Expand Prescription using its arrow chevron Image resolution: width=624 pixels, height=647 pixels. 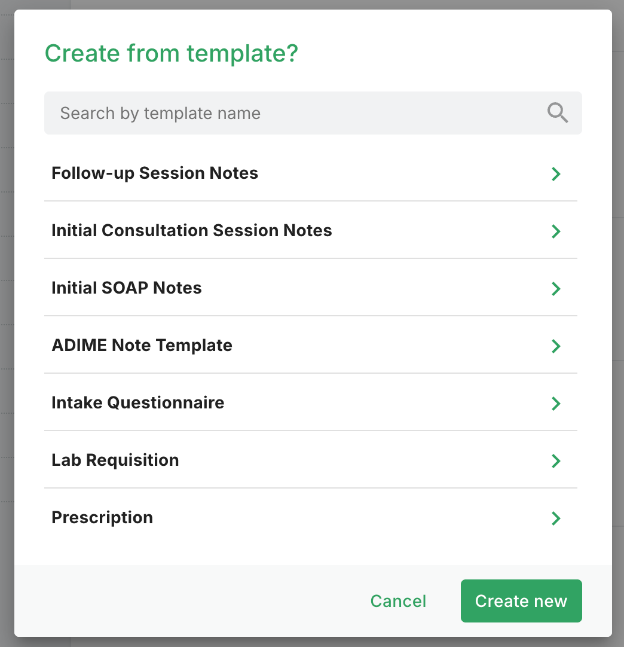point(556,518)
